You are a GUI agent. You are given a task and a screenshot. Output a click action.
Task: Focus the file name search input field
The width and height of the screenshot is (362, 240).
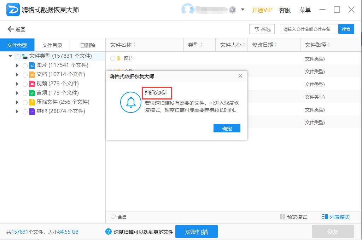pos(309,29)
